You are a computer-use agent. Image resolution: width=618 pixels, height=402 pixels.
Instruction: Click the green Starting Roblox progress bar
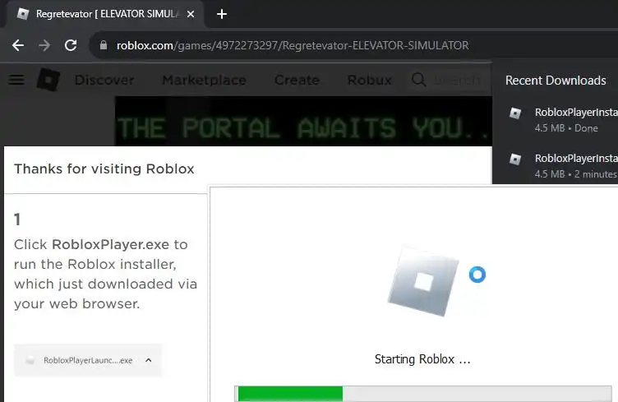[423, 394]
